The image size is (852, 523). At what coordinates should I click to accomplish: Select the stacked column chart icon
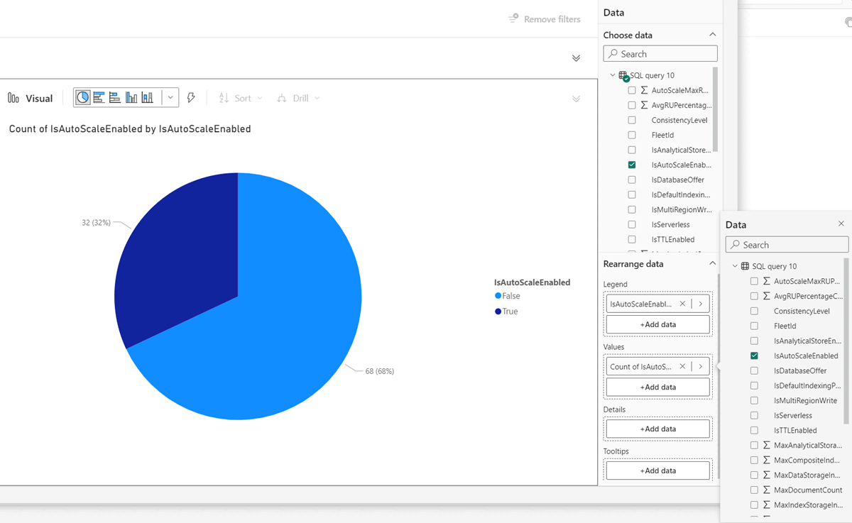131,98
